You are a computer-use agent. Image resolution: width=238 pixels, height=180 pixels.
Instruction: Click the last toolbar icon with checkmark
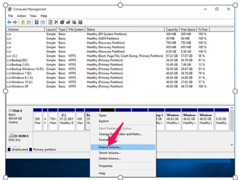(80, 22)
